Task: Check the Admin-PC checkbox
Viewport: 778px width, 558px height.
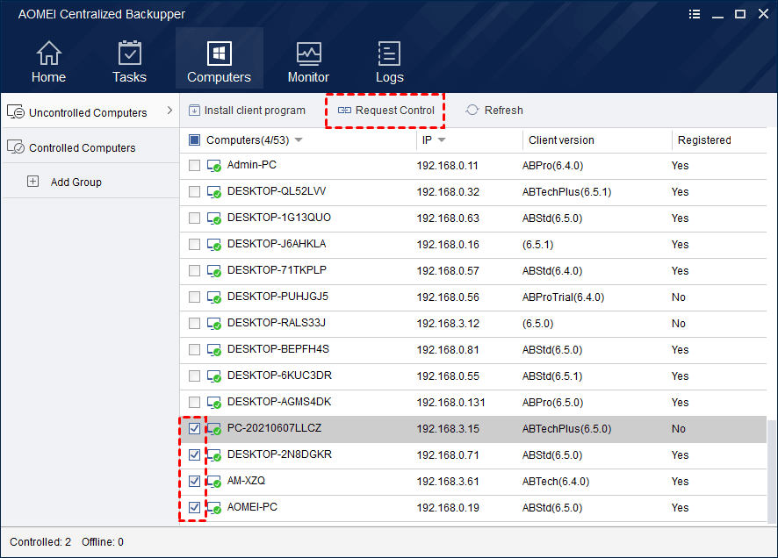Action: [195, 166]
